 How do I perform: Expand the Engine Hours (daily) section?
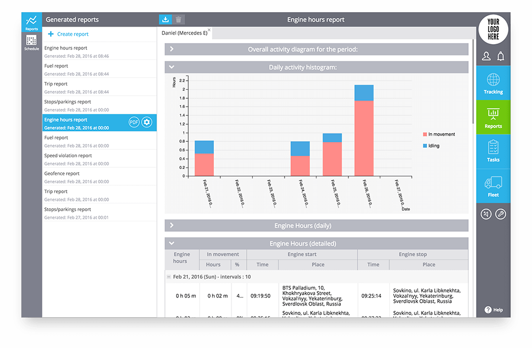click(172, 226)
